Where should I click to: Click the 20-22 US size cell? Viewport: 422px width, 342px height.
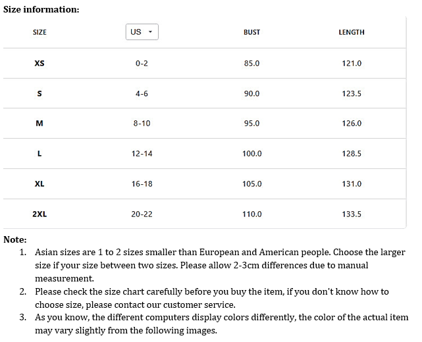(142, 214)
